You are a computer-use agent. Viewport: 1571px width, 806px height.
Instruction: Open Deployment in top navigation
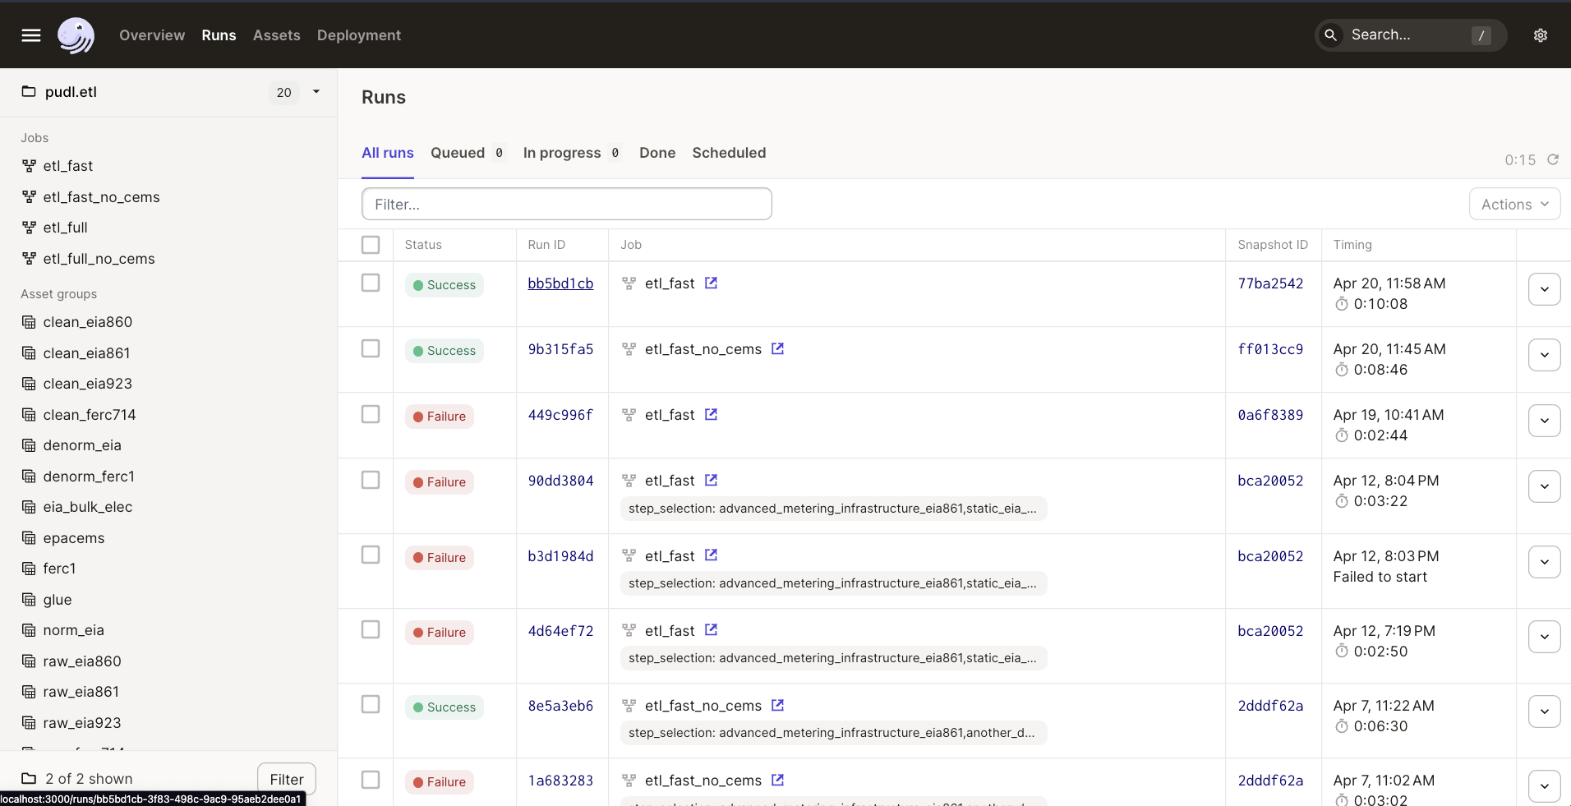(359, 35)
